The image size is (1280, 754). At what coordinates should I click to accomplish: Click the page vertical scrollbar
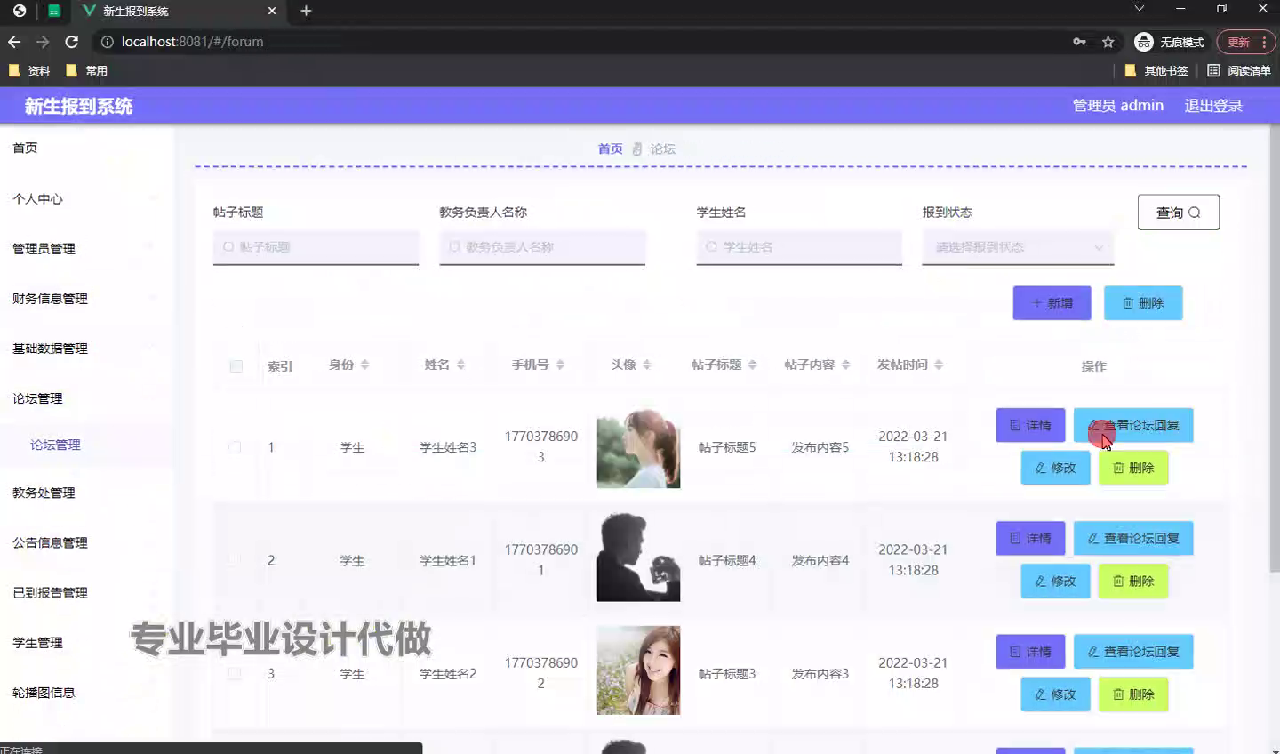pos(1275,347)
